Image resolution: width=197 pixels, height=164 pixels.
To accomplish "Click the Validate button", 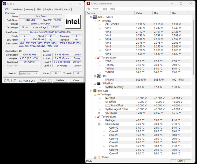I will [x=60, y=80].
